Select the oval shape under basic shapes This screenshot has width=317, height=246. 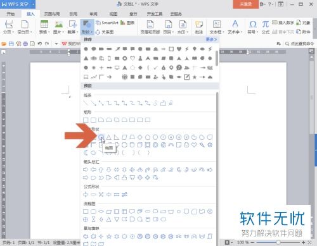(101, 137)
